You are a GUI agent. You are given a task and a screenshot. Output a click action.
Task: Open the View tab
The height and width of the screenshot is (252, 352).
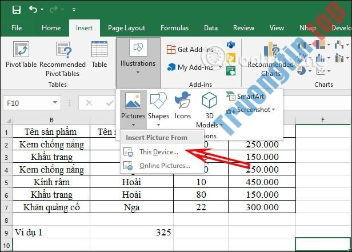[277, 28]
